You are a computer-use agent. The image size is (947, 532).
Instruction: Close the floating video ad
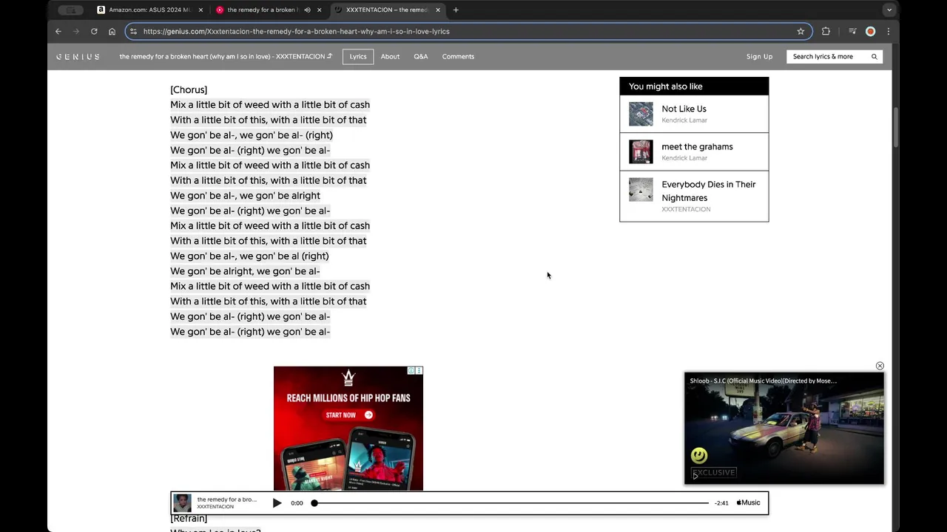pyautogui.click(x=880, y=366)
